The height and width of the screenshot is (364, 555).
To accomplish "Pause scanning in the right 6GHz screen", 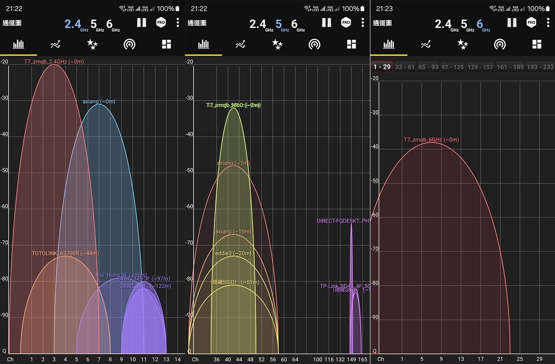I will tap(512, 23).
